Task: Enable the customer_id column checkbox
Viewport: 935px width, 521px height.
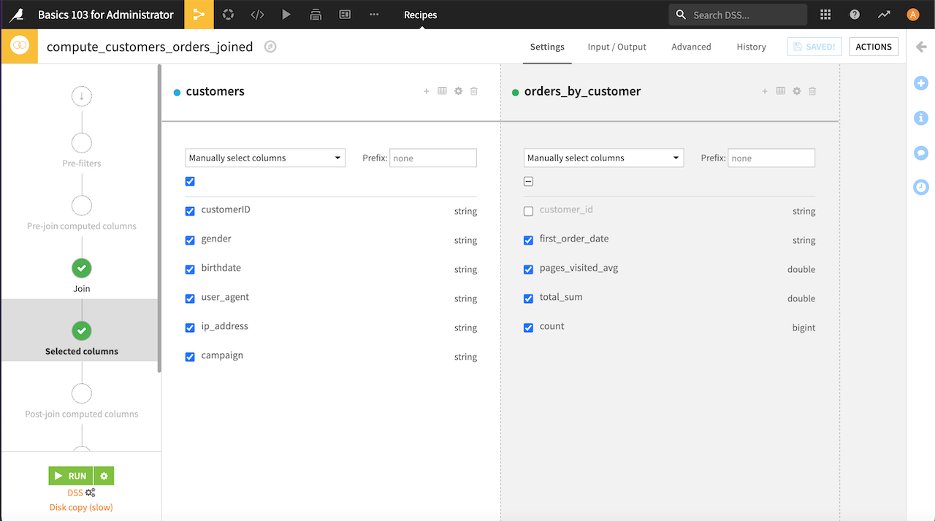Action: [x=528, y=211]
